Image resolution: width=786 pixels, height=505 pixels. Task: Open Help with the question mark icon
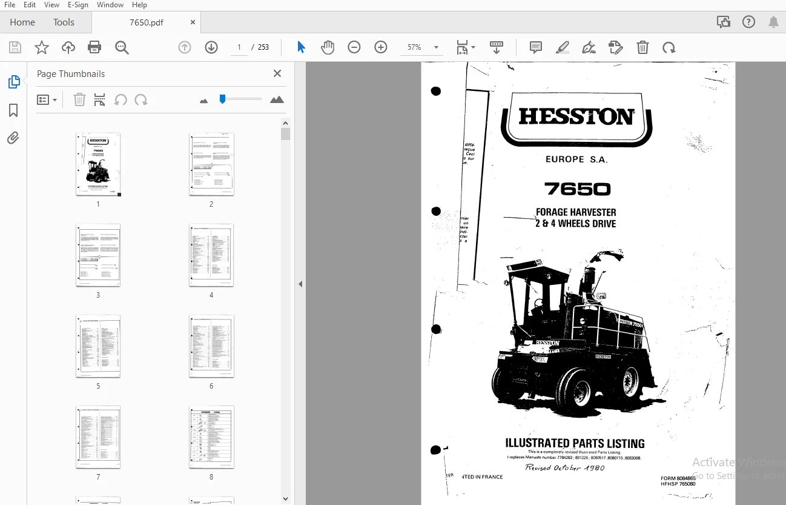748,22
